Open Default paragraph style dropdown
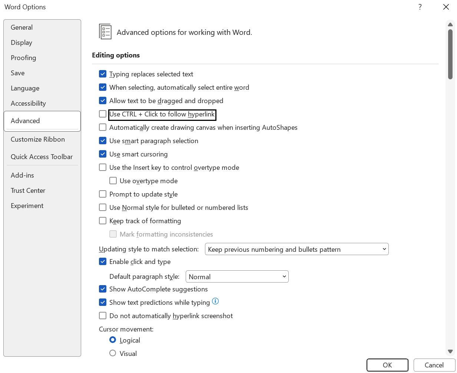 237,277
